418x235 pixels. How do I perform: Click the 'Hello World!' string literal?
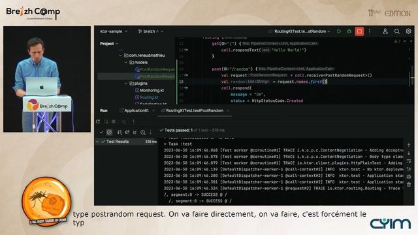(x=287, y=50)
